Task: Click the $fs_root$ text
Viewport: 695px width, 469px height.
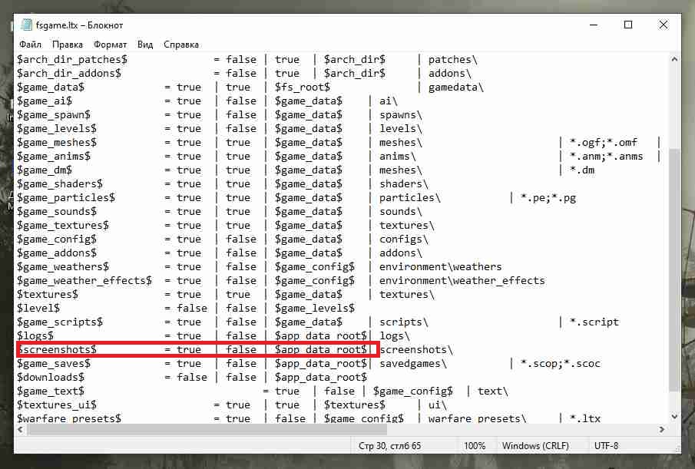Action: pyautogui.click(x=303, y=87)
